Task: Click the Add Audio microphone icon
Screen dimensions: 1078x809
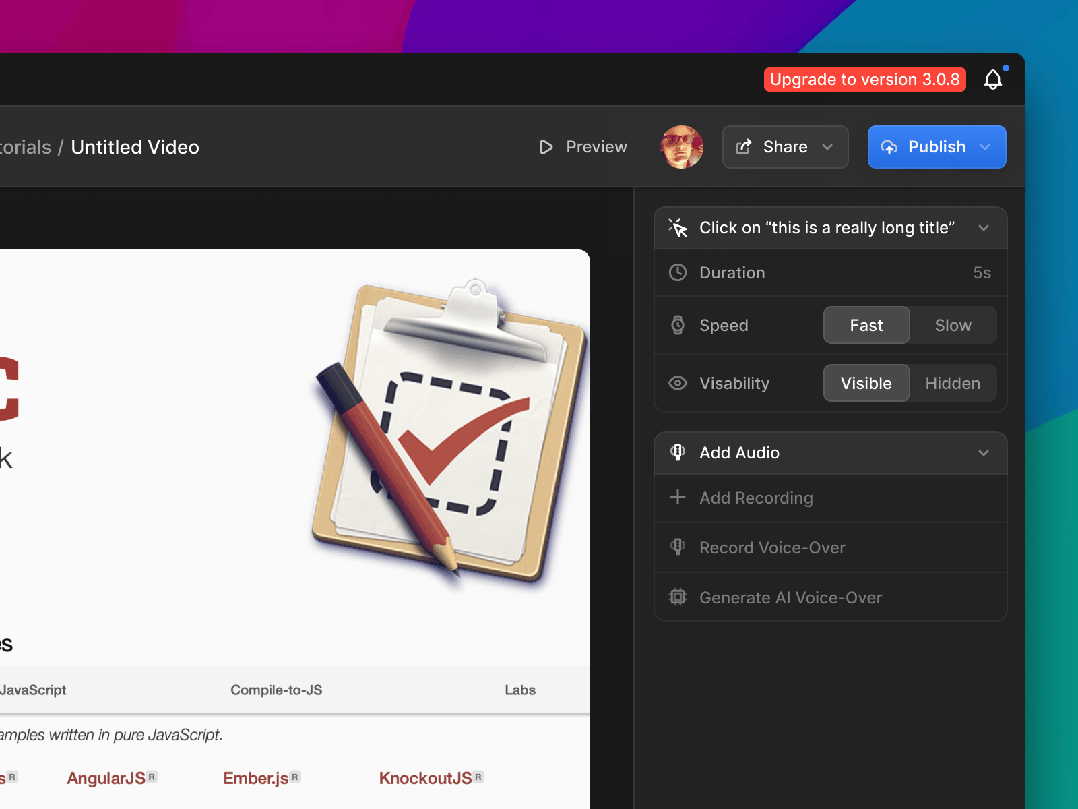Action: [678, 452]
